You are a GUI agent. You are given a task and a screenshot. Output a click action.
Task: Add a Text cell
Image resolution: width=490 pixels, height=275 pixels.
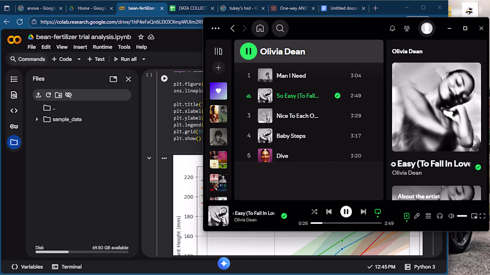(96, 59)
